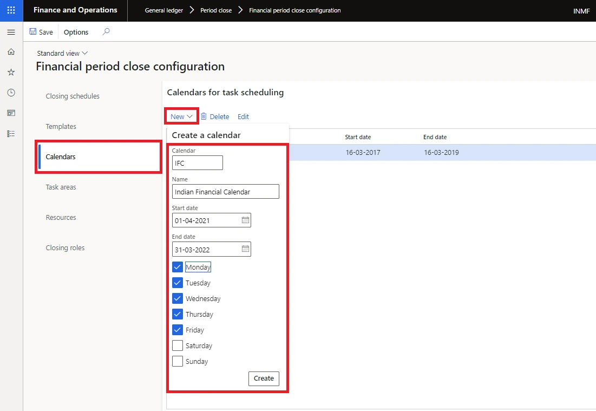
Task: Open the Templates tab
Action: 61,127
